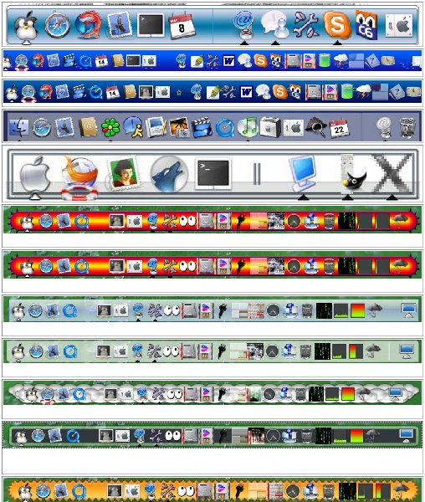425x502 pixels.
Task: Open iPhoto camera icon in gray-purple dock
Action: coord(179,127)
